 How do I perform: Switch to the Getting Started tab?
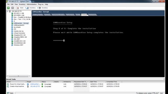click(38, 15)
